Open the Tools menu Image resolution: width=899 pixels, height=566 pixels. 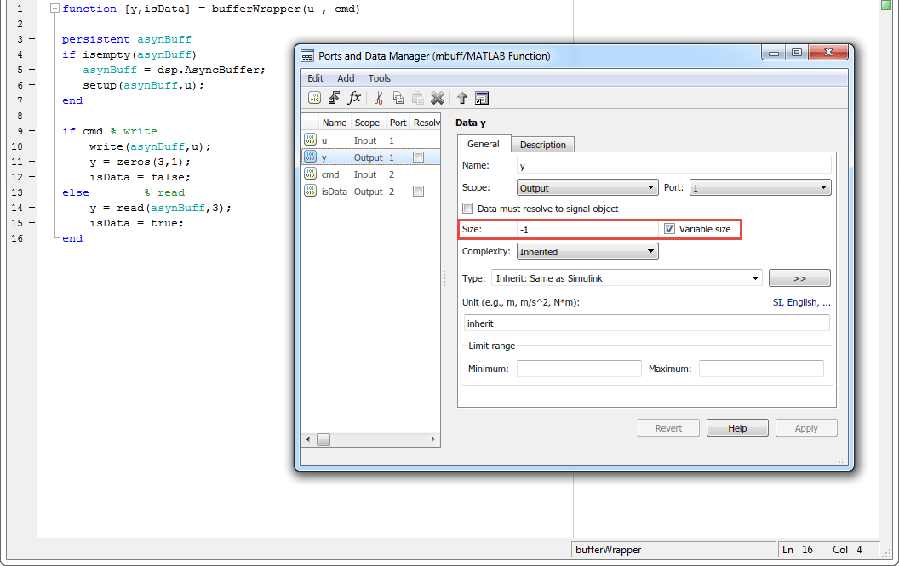[x=380, y=78]
